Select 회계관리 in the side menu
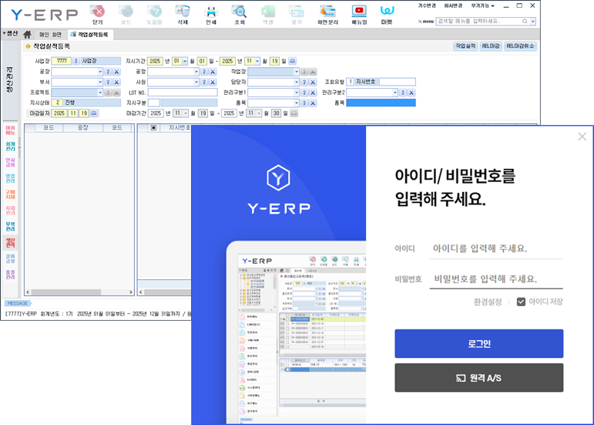Viewport: 594px width, 425px height. [10, 145]
